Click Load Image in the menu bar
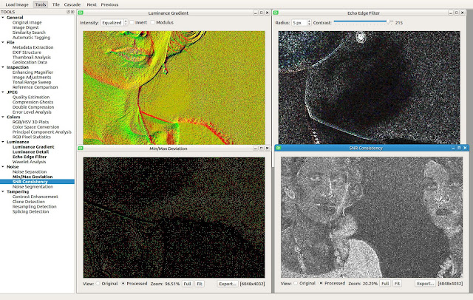 tap(17, 4)
